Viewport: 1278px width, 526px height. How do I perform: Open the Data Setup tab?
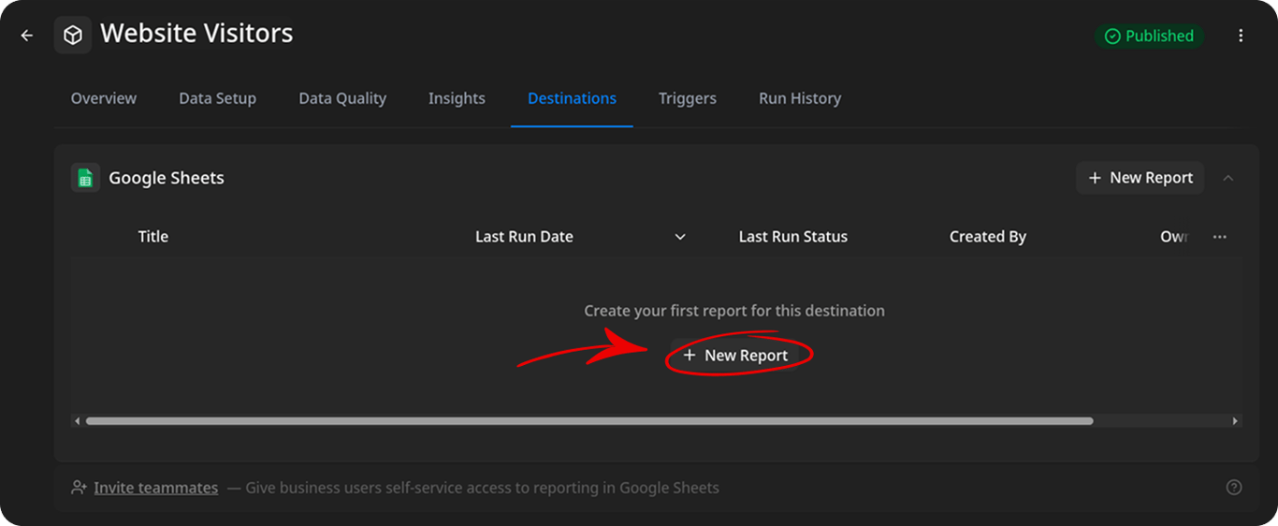217,98
